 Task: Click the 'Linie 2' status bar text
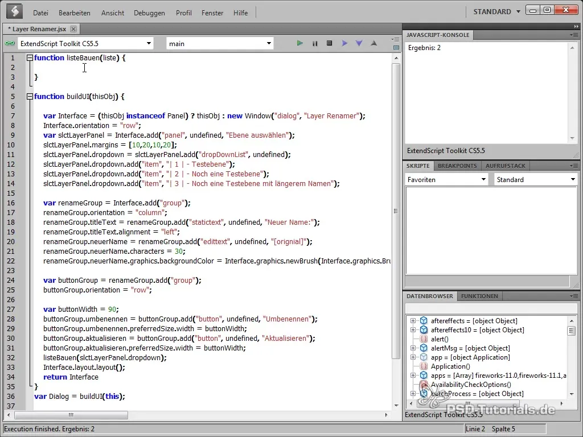(475, 429)
